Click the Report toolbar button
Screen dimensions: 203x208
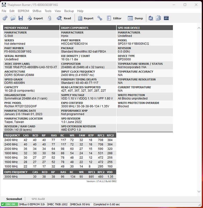[x=86, y=18]
